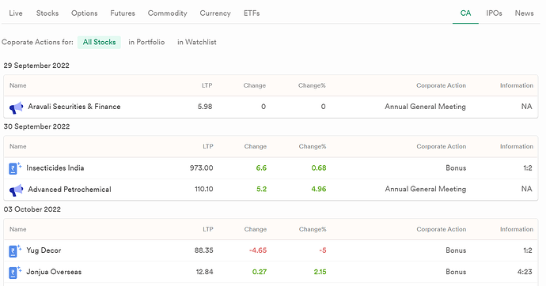Select the CA tab
Viewport: 546px width, 286px height.
coord(465,13)
